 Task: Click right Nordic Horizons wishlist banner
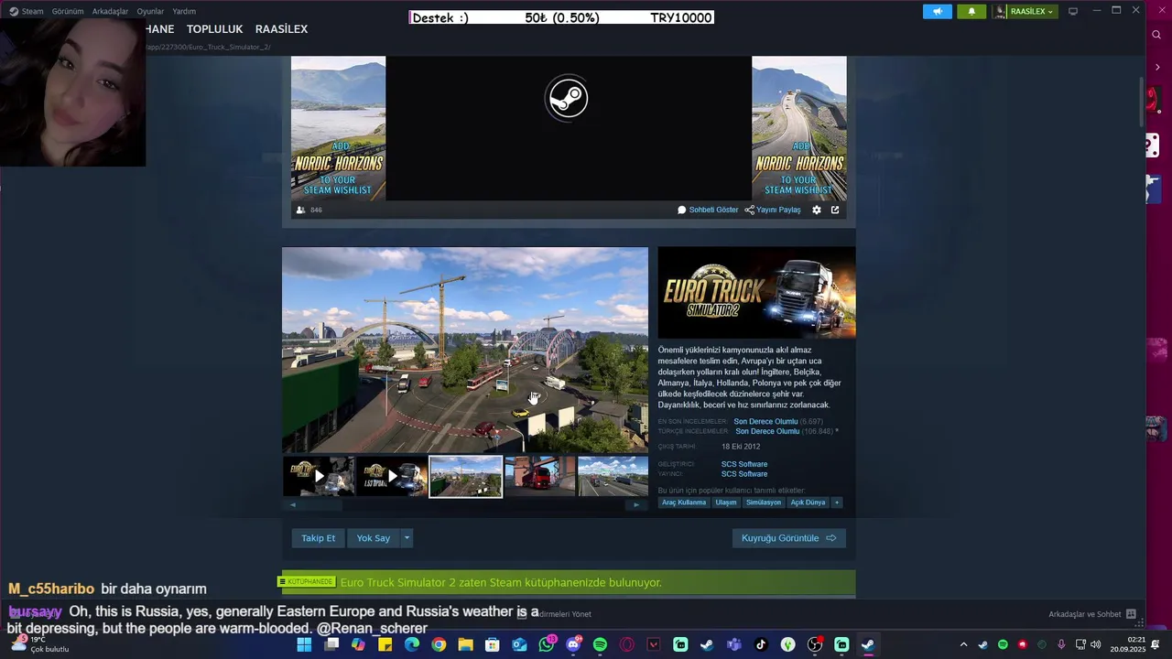[x=799, y=128]
